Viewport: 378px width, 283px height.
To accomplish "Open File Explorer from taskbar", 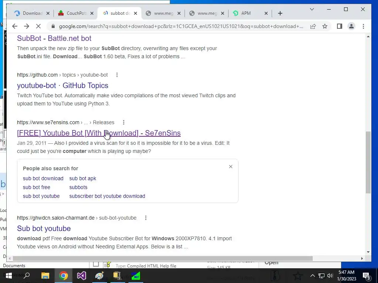I will point(45,276).
